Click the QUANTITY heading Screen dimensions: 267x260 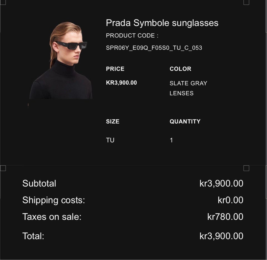[x=185, y=121]
